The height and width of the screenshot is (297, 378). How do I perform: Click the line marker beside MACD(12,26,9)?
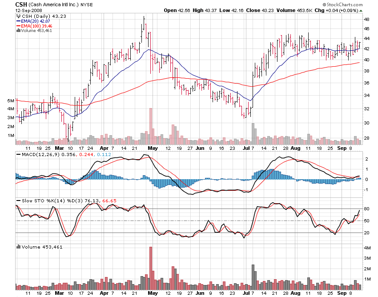tap(19, 154)
